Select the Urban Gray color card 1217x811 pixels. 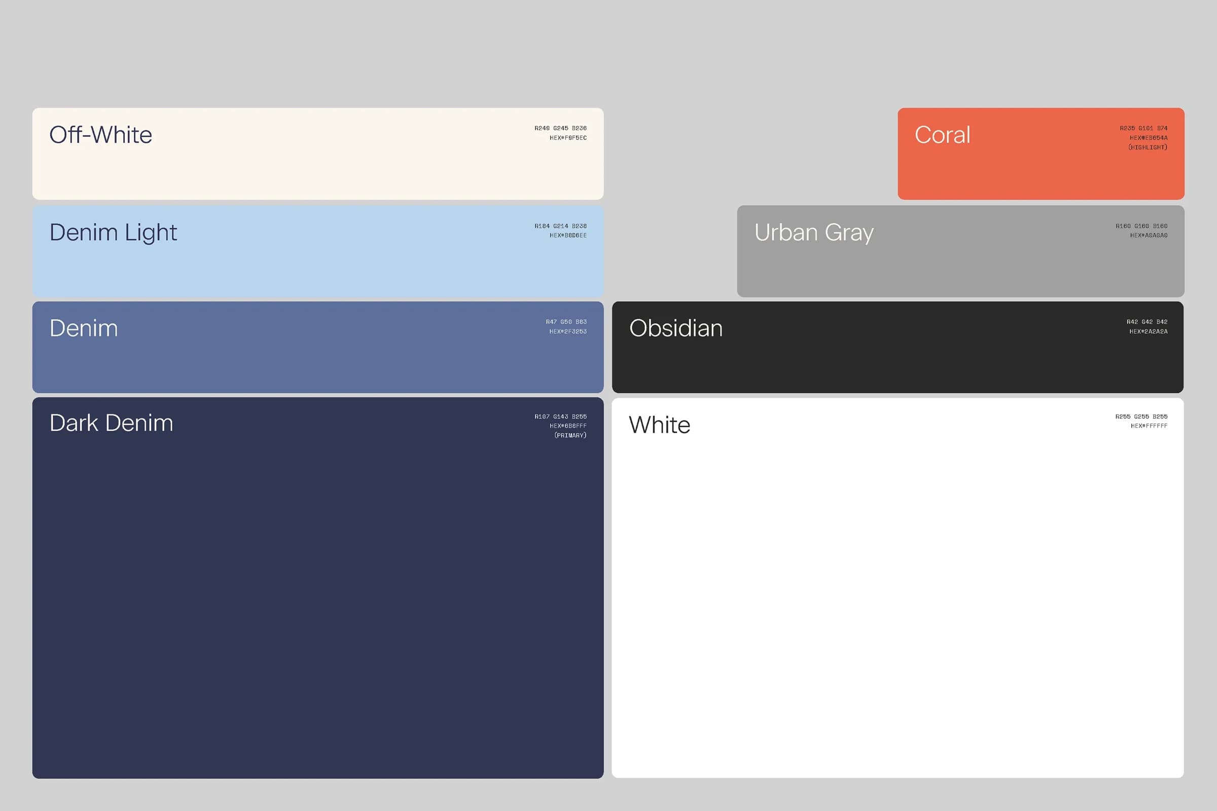point(961,251)
